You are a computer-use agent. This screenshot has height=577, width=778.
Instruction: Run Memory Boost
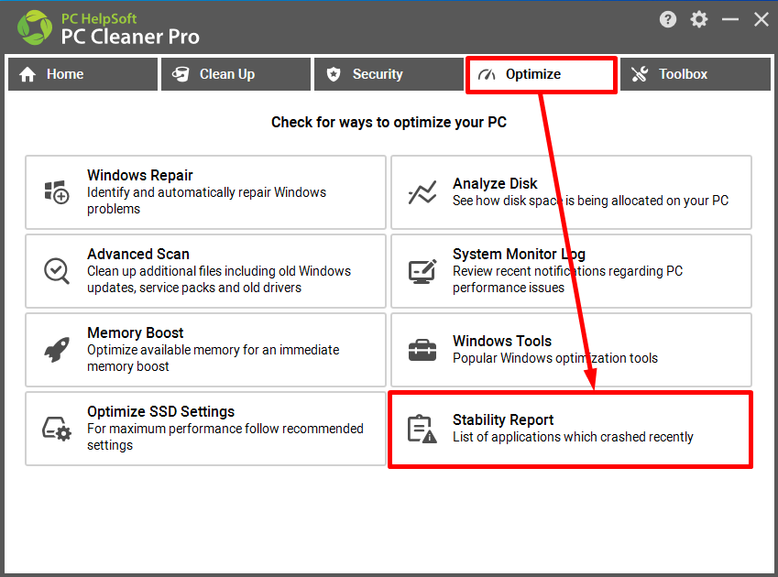205,350
